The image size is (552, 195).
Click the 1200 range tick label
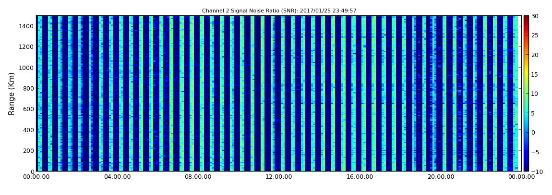pyautogui.click(x=27, y=47)
